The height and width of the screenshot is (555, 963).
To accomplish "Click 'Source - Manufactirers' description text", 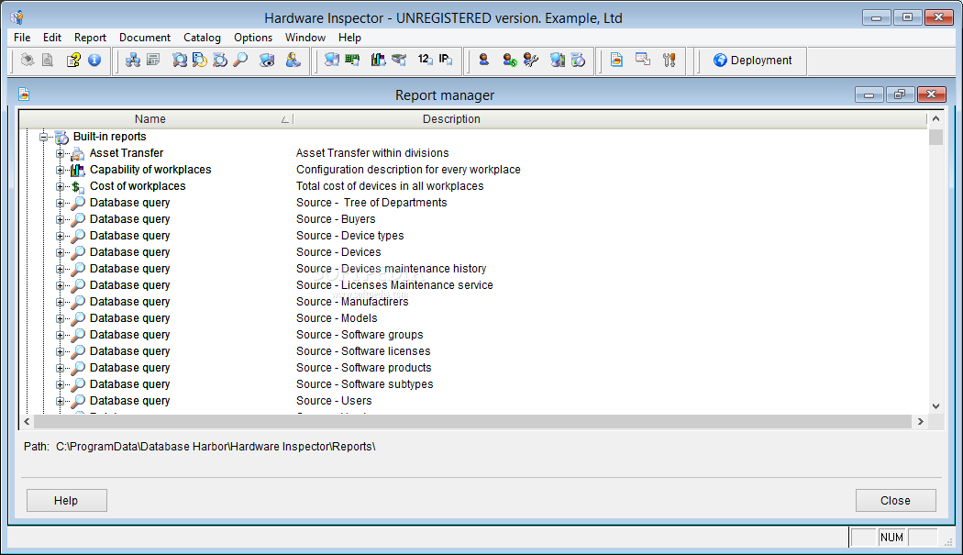I will pyautogui.click(x=352, y=302).
